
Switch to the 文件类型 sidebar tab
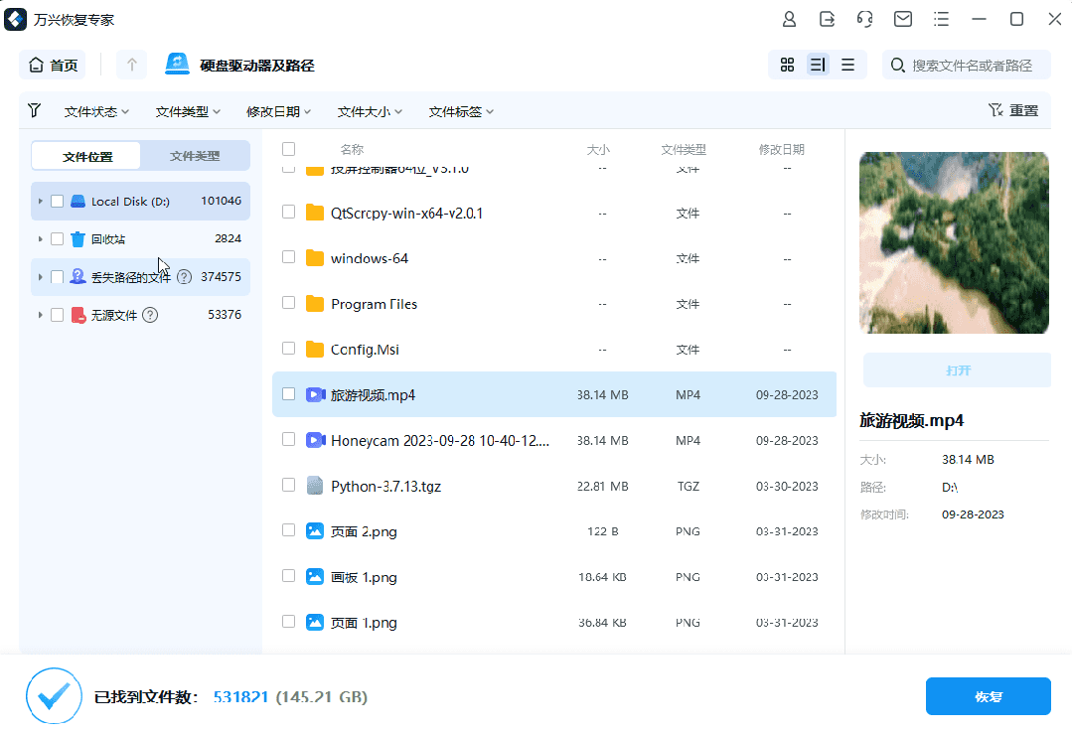coord(194,156)
